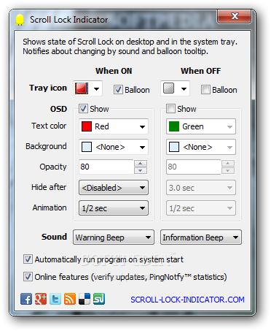Open the Information Beep sound dropdown
Image resolution: width=271 pixels, height=331 pixels.
point(201,237)
